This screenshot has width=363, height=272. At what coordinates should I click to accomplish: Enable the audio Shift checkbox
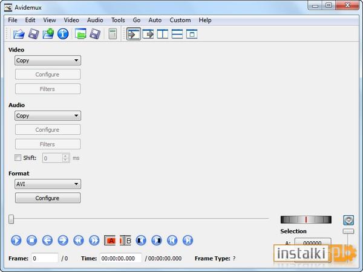click(x=18, y=158)
